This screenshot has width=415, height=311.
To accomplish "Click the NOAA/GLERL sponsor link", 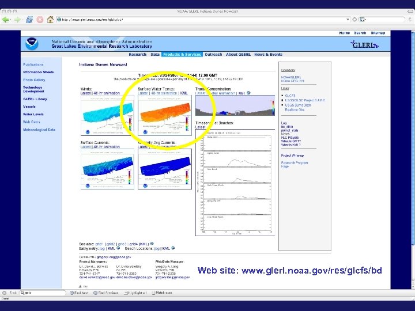I will (x=291, y=77).
